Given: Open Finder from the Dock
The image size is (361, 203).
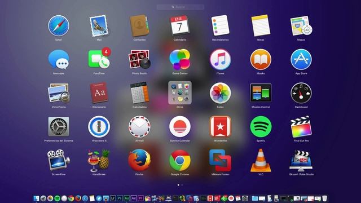Looking at the screenshot, I should point(36,198).
